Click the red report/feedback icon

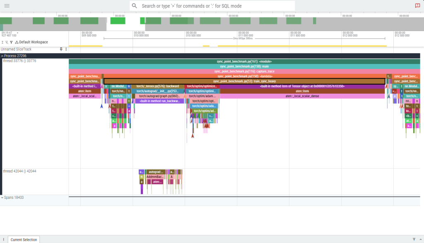click(x=417, y=6)
